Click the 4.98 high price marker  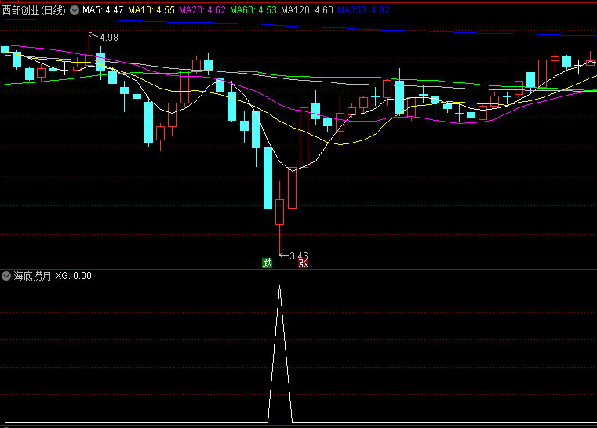click(108, 38)
